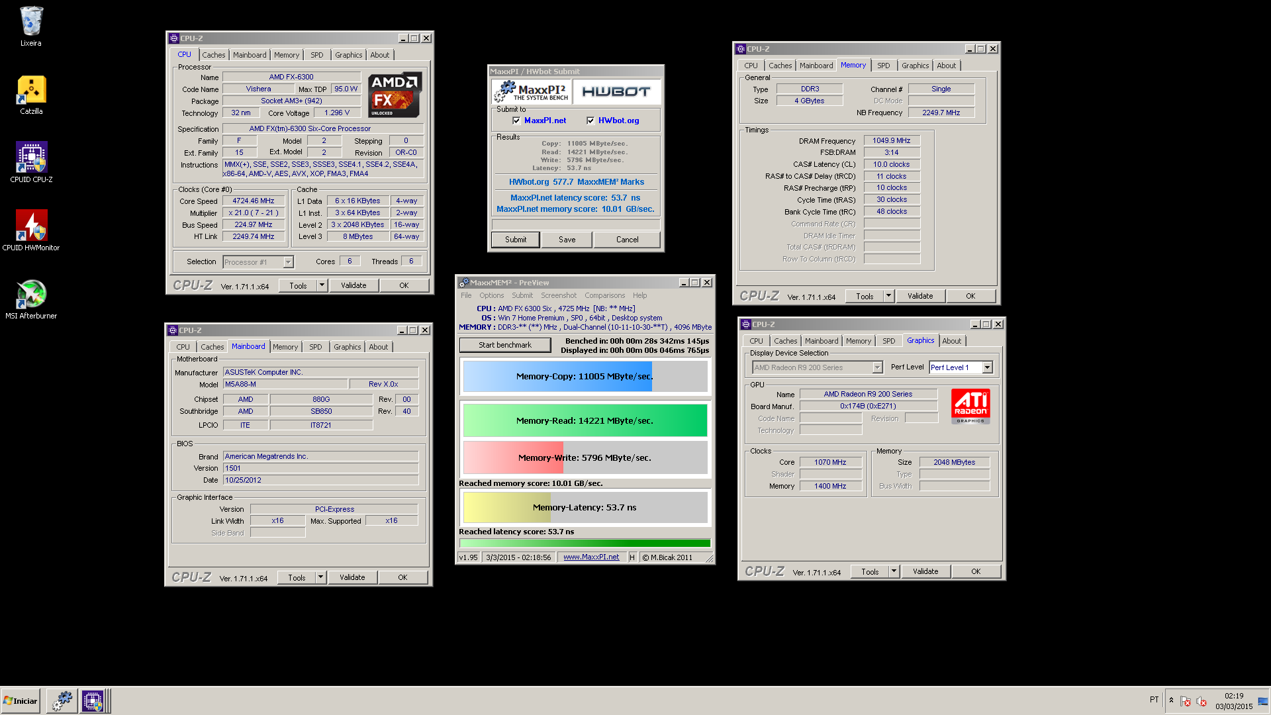1271x715 pixels.
Task: Click the empty text field in HWbot Submit dialog
Action: [x=576, y=224]
